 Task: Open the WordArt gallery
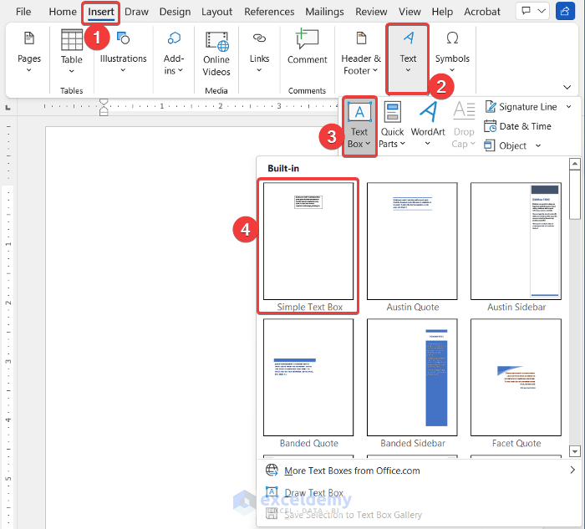tap(428, 124)
